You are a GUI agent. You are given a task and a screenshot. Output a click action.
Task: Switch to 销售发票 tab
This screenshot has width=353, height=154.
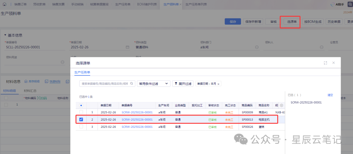pos(58,5)
